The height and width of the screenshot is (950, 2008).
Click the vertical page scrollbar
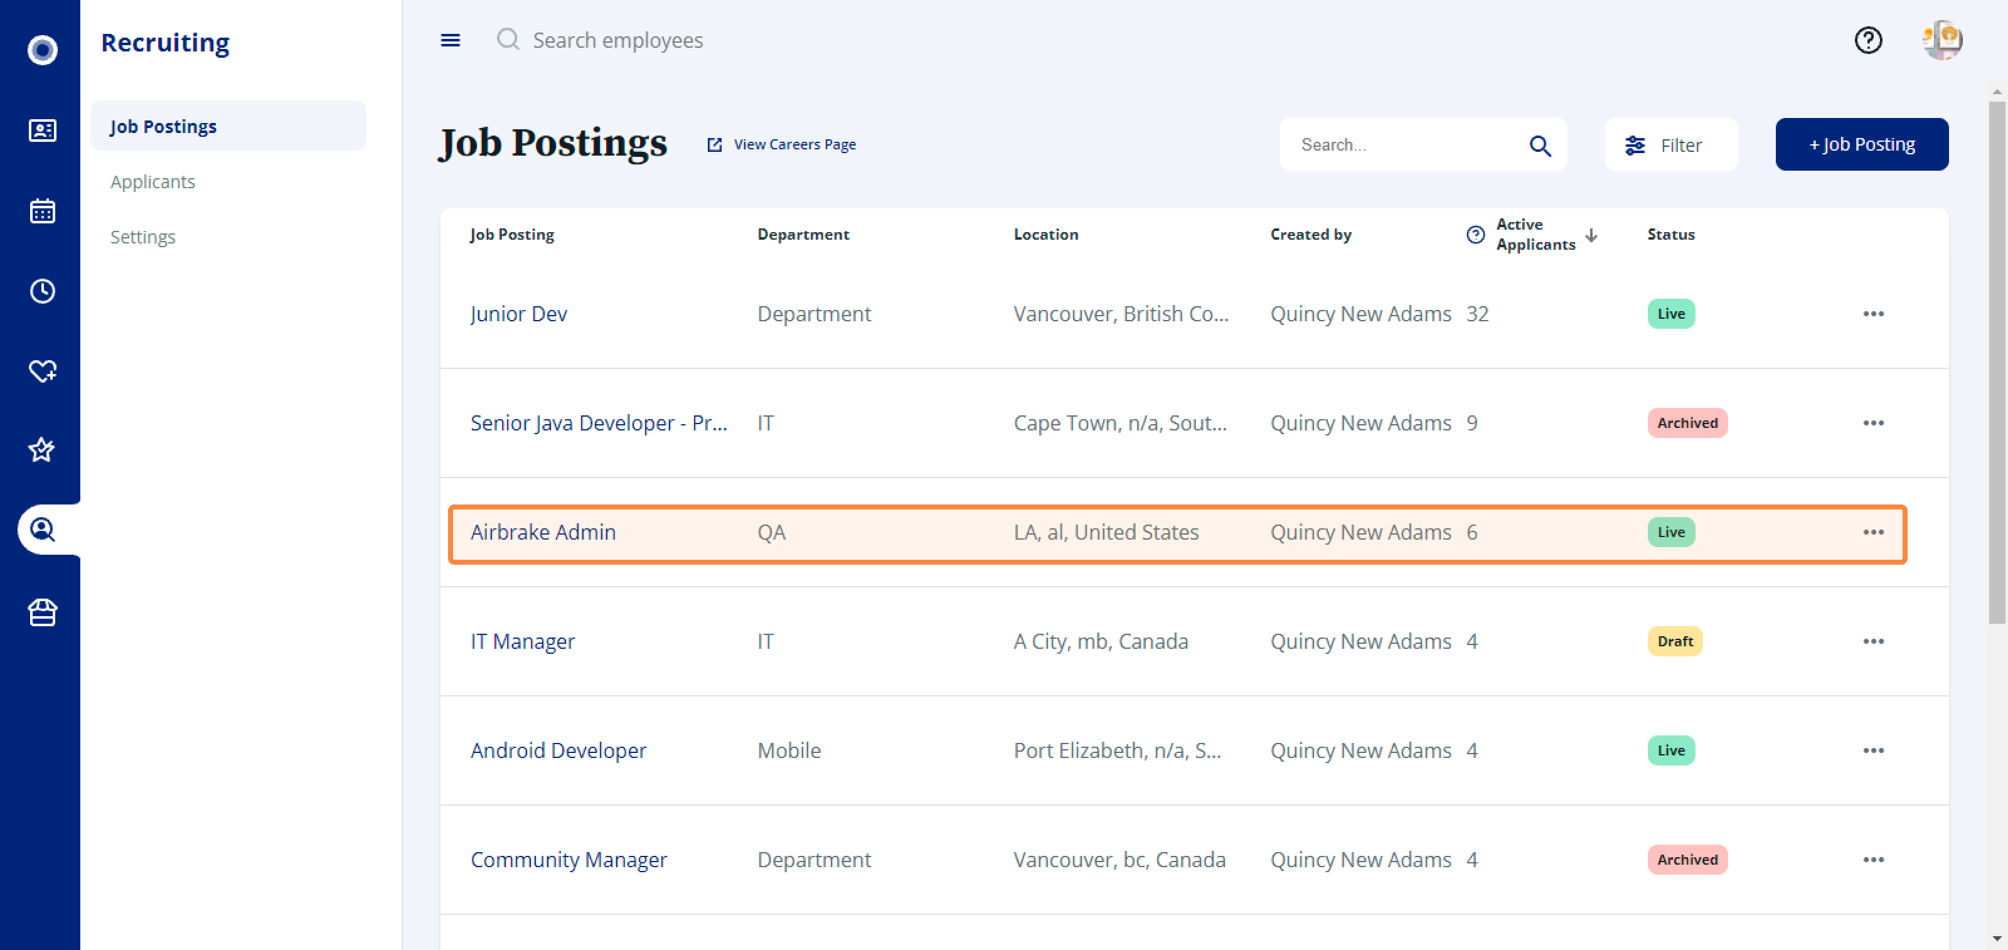coord(1996,363)
